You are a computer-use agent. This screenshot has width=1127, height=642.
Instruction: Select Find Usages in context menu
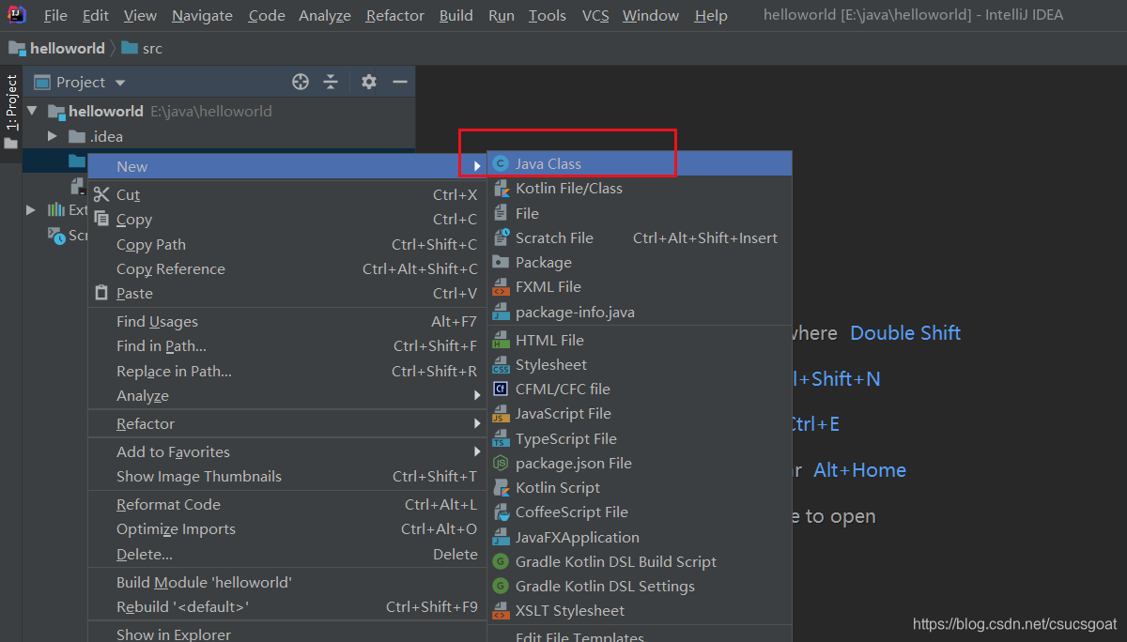(x=286, y=322)
